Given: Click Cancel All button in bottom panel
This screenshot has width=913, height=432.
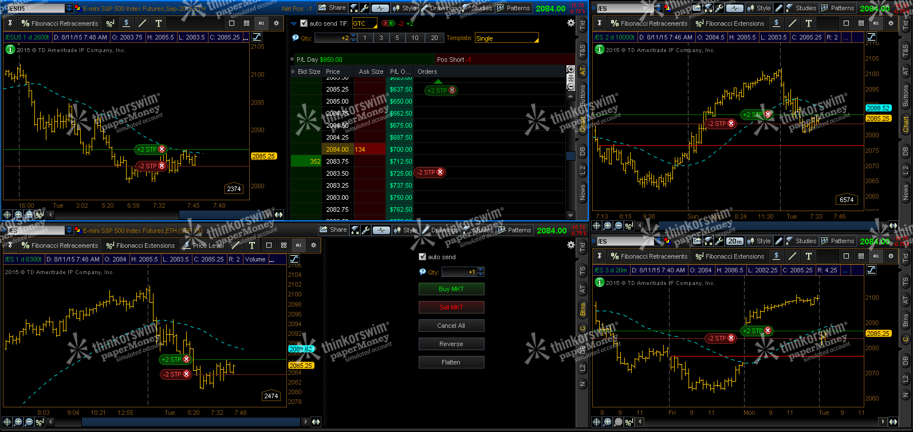Looking at the screenshot, I should (x=451, y=326).
